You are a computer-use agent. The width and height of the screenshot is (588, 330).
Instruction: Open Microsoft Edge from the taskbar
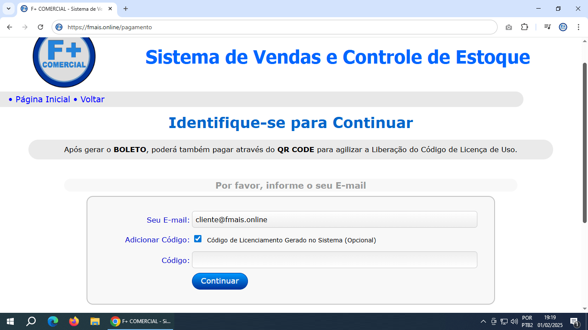(53, 321)
